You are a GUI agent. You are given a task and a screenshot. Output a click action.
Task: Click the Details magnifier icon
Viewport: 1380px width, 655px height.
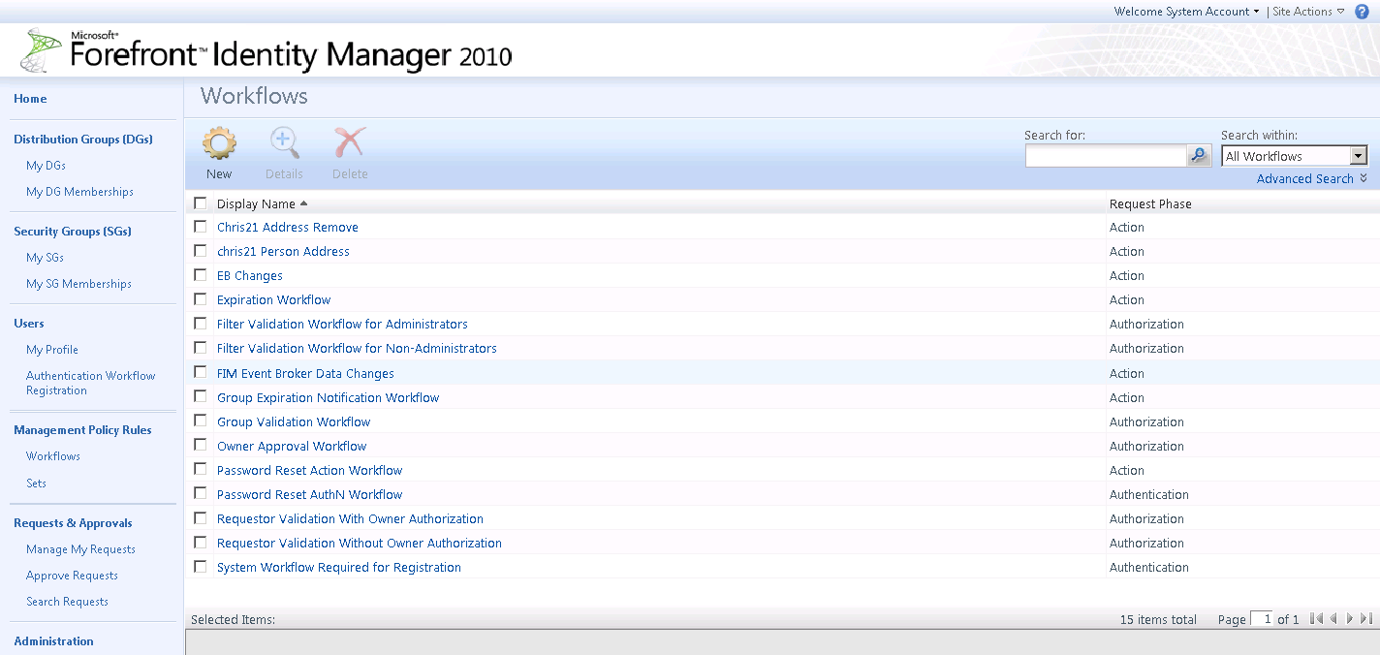pos(284,143)
